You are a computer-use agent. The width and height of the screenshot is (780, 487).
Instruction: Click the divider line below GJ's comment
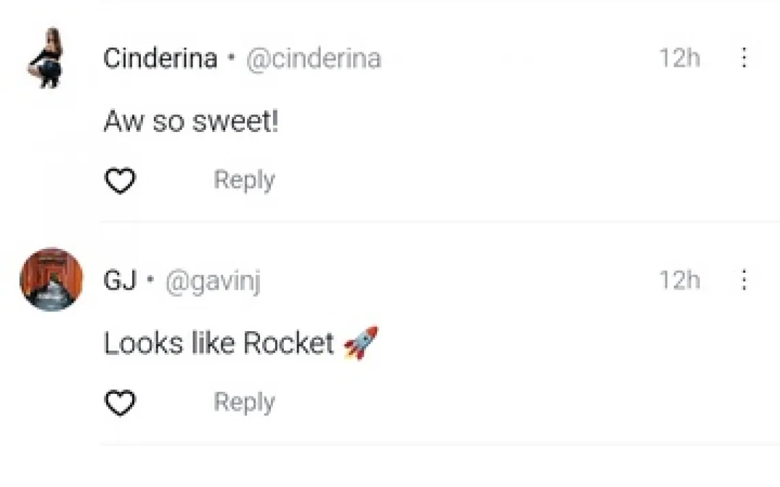440,444
